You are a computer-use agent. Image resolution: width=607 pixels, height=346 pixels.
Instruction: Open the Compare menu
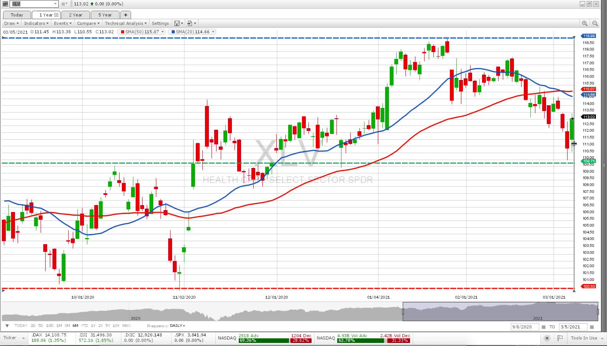tap(88, 23)
